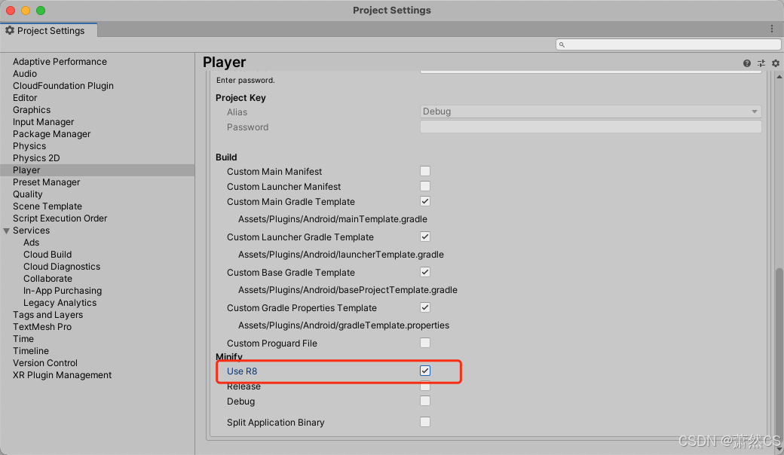
Task: Enable Split Application Binary checkbox
Action: point(425,422)
